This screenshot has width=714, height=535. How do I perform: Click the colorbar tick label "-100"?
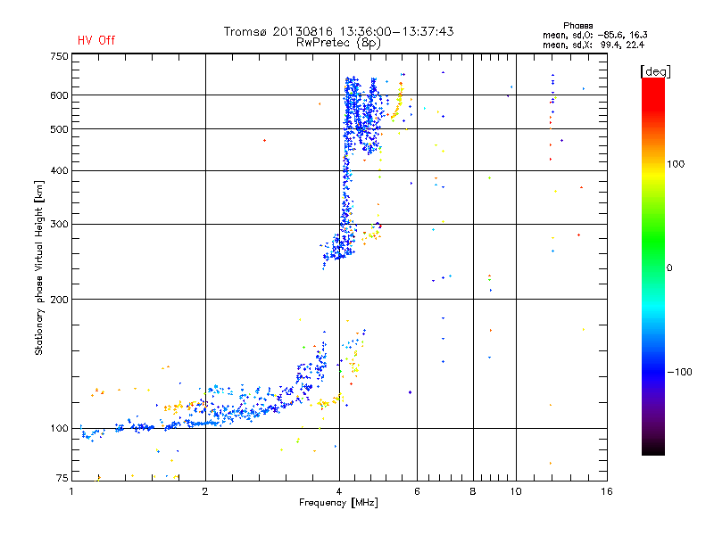click(680, 372)
